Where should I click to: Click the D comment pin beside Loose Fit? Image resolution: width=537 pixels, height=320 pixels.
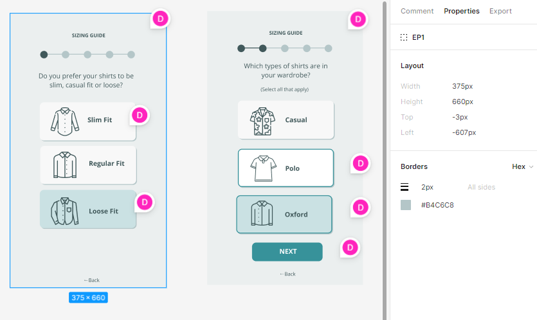pos(145,202)
